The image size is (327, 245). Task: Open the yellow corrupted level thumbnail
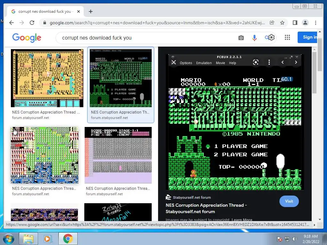pyautogui.click(x=47, y=78)
